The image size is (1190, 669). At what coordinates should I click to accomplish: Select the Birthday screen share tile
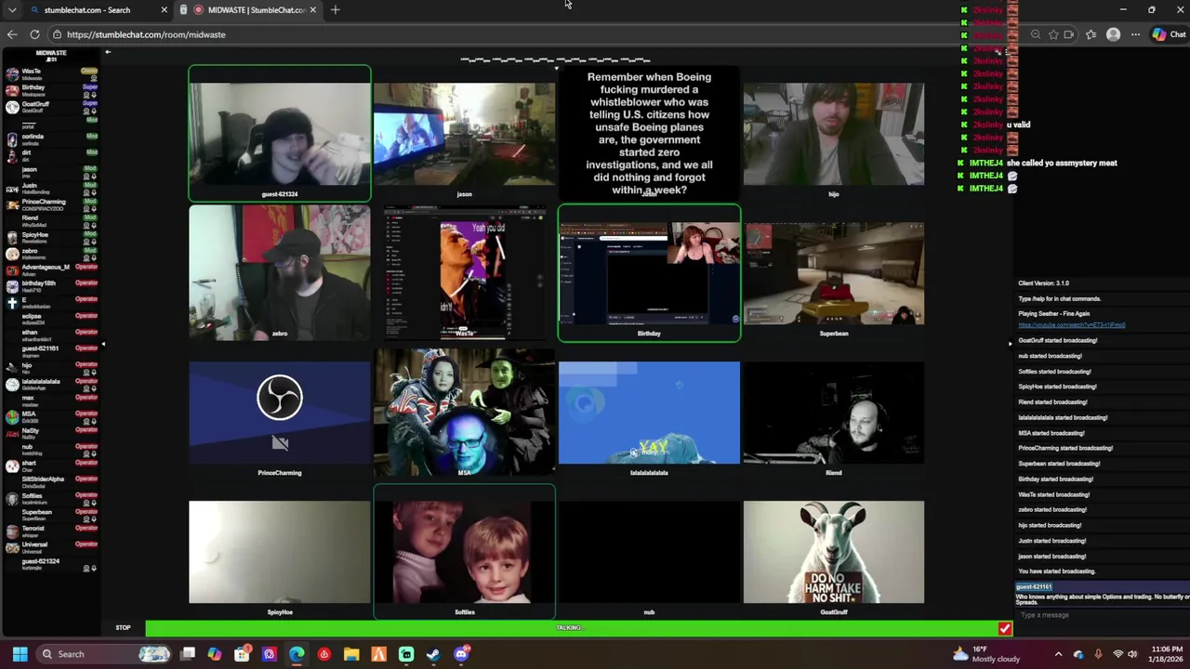point(649,273)
